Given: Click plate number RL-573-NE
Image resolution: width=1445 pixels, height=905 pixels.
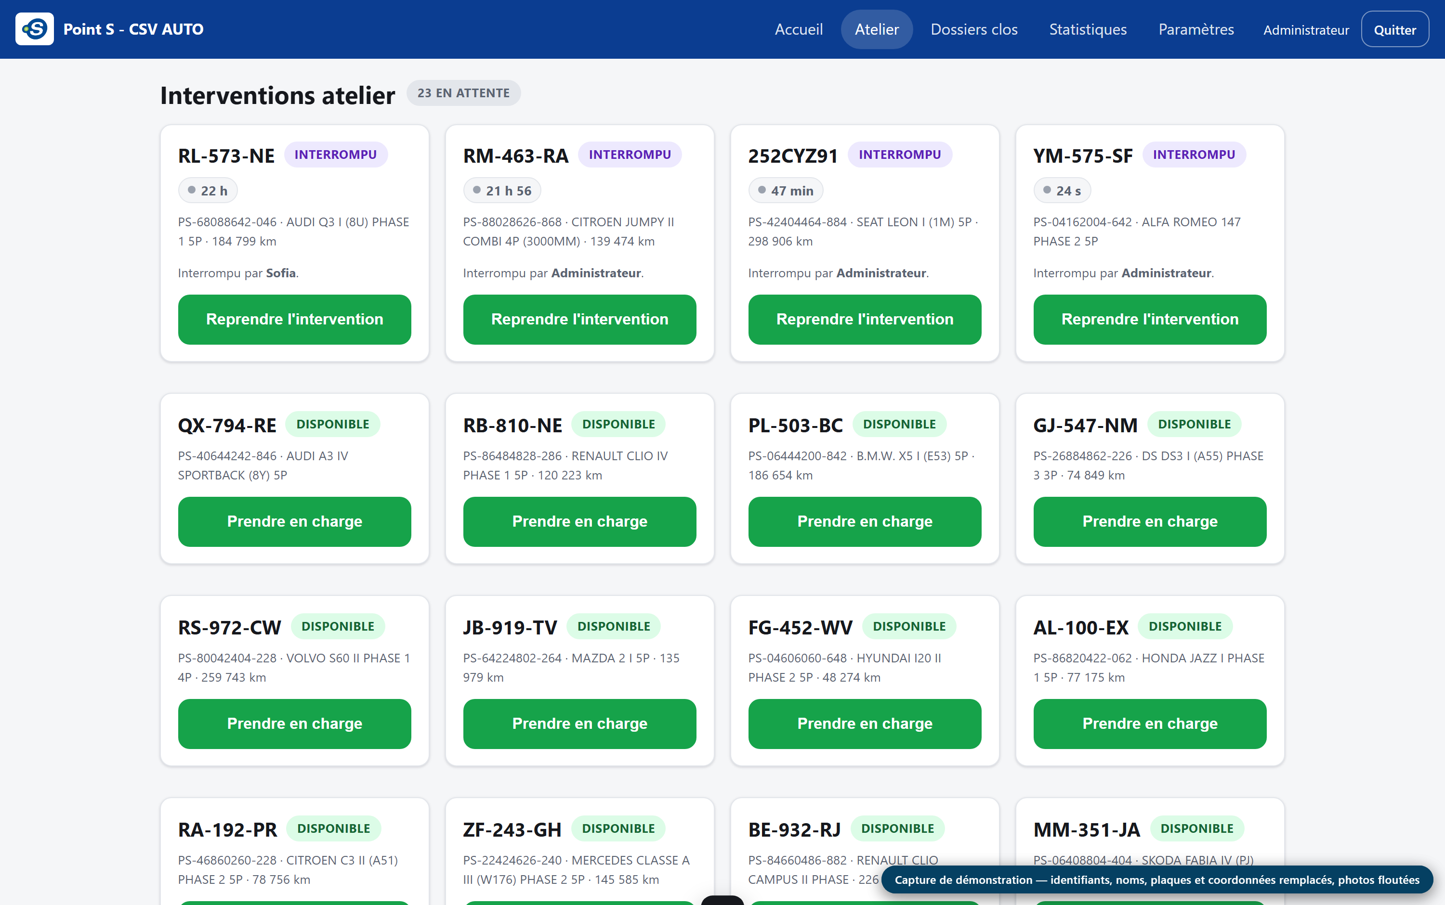Looking at the screenshot, I should (226, 155).
